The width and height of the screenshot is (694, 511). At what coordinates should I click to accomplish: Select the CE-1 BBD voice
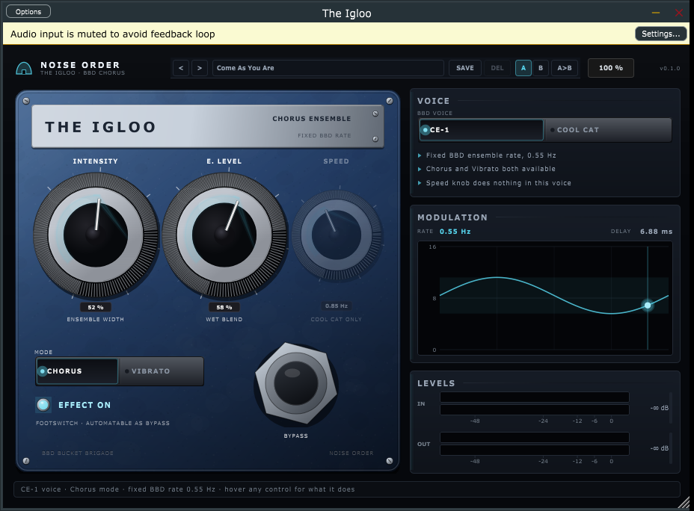point(481,130)
